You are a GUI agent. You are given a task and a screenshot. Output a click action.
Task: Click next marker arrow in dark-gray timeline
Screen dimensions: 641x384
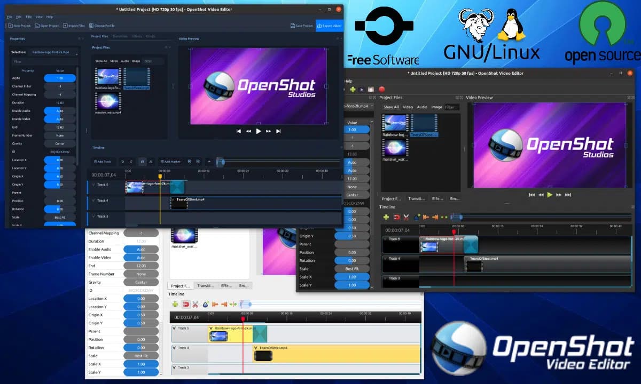pos(435,217)
